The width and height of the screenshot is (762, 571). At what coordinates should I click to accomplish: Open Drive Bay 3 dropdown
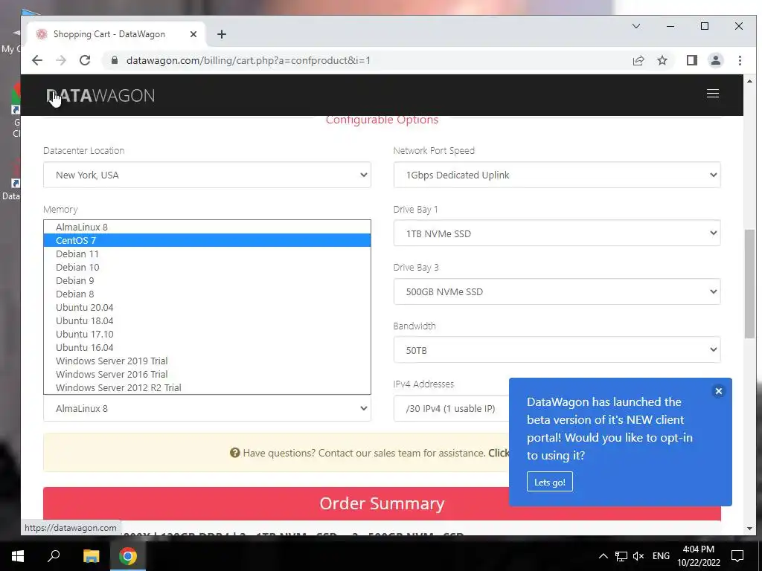point(557,291)
